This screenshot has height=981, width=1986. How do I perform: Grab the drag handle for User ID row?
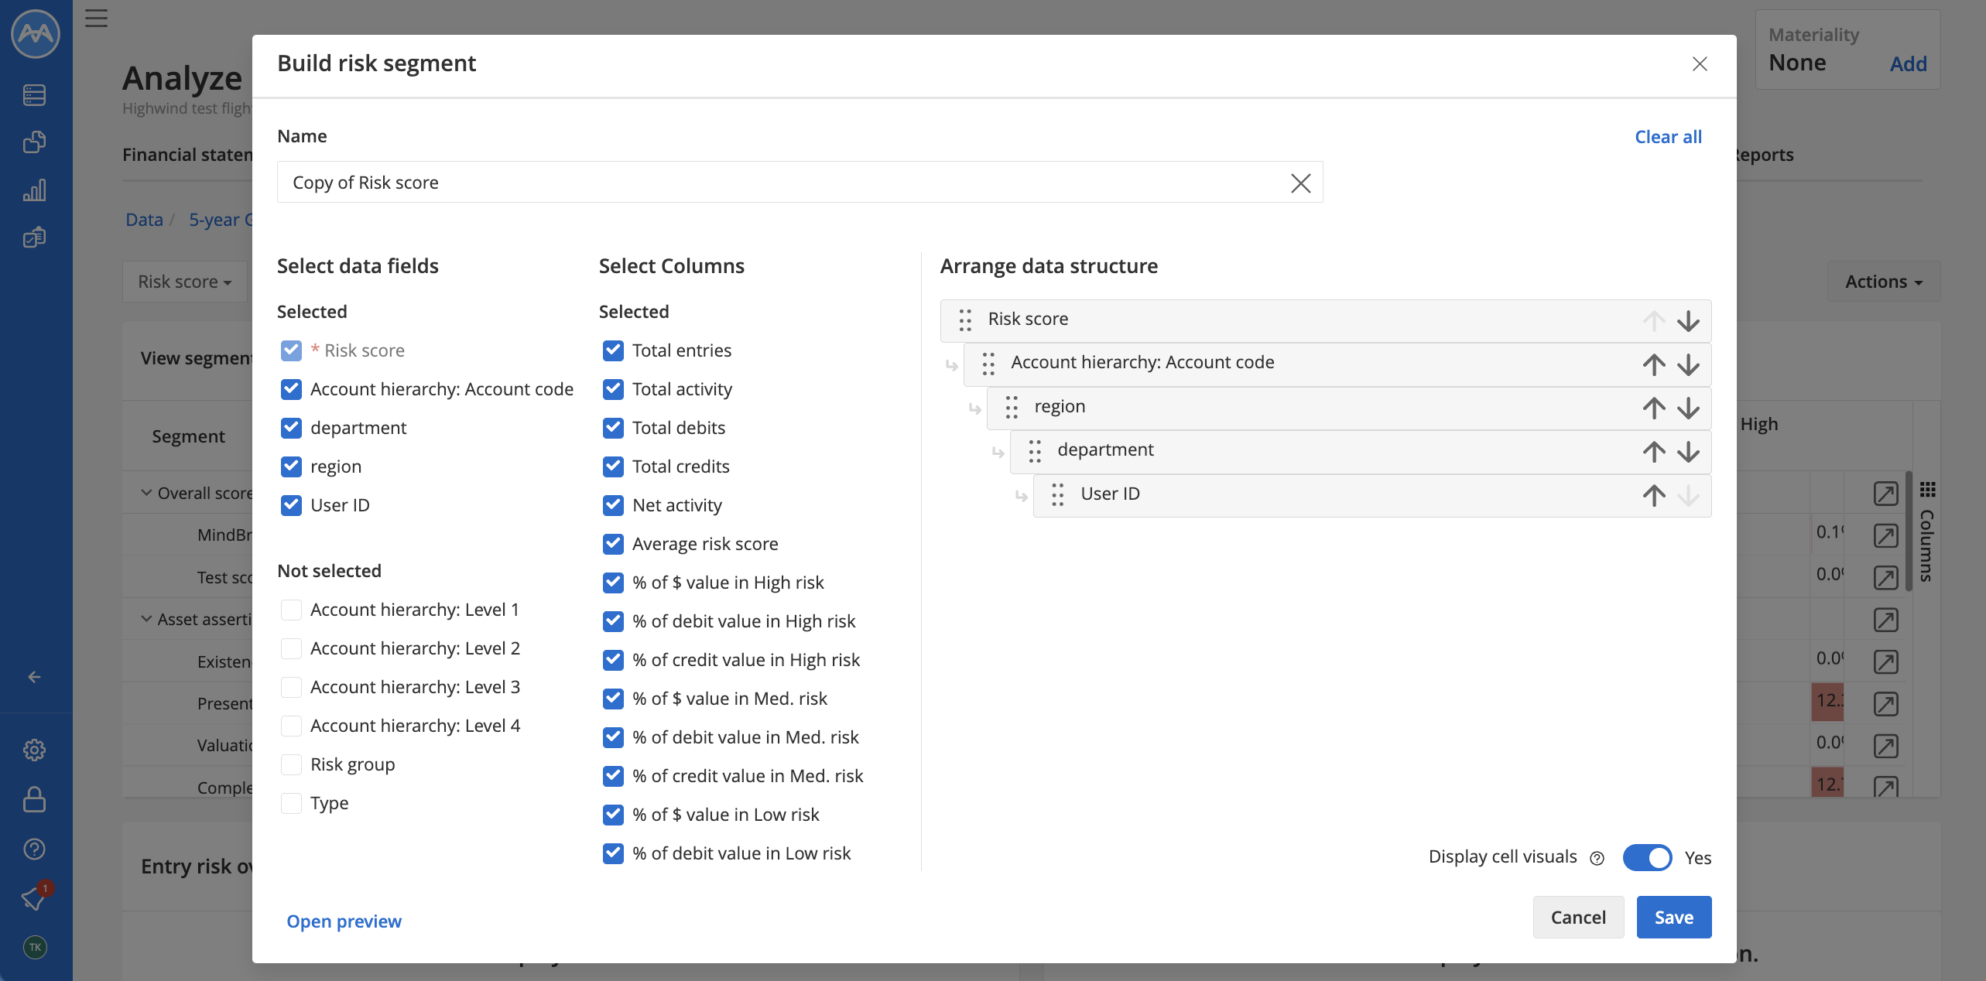pyautogui.click(x=1058, y=495)
